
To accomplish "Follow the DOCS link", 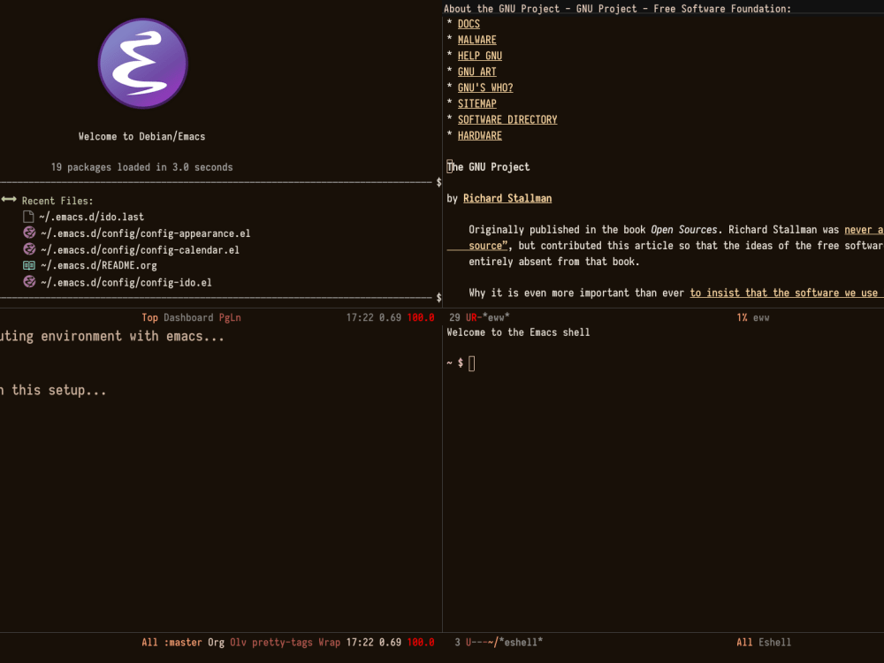I will pos(469,24).
